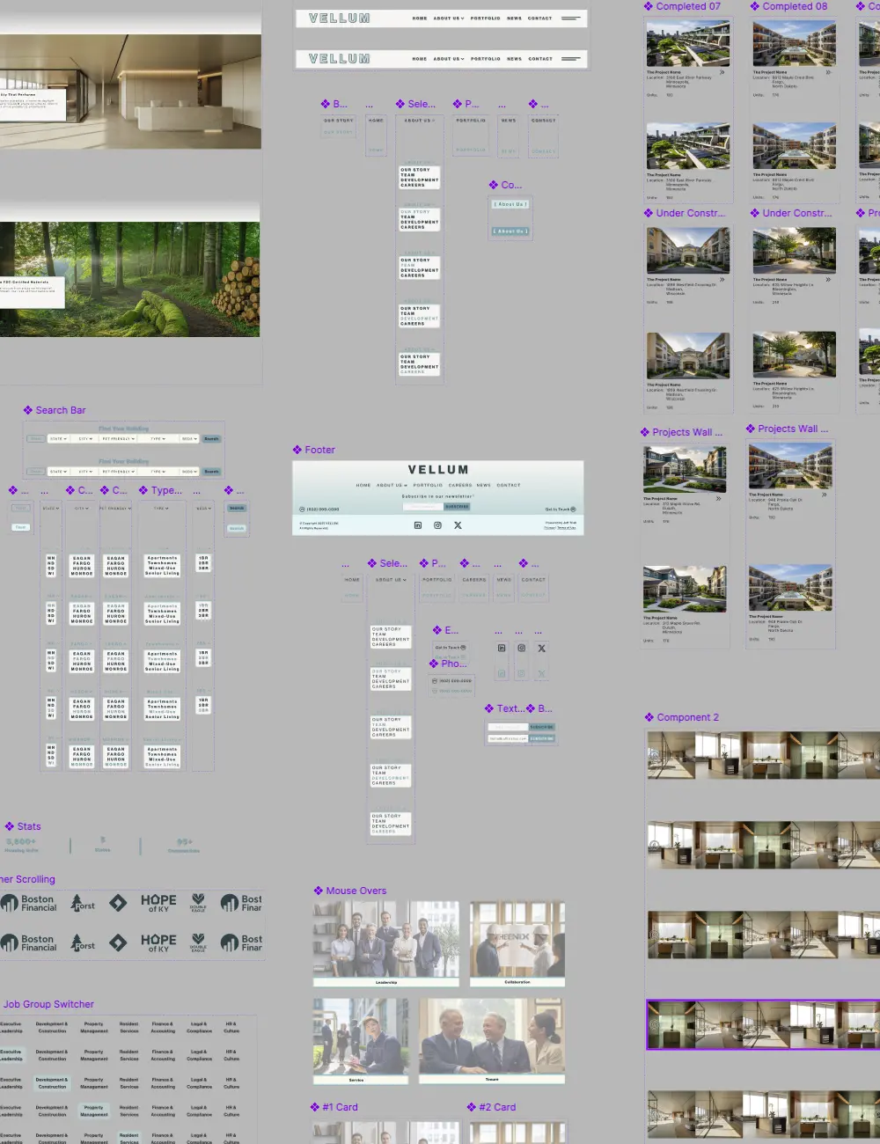The image size is (880, 1144).
Task: Click the diamond icon beside Completed 08 label
Action: 755,6
